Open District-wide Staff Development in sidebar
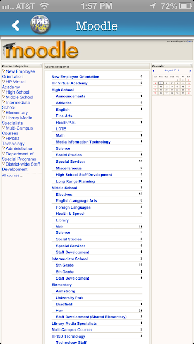 pyautogui.click(x=21, y=167)
